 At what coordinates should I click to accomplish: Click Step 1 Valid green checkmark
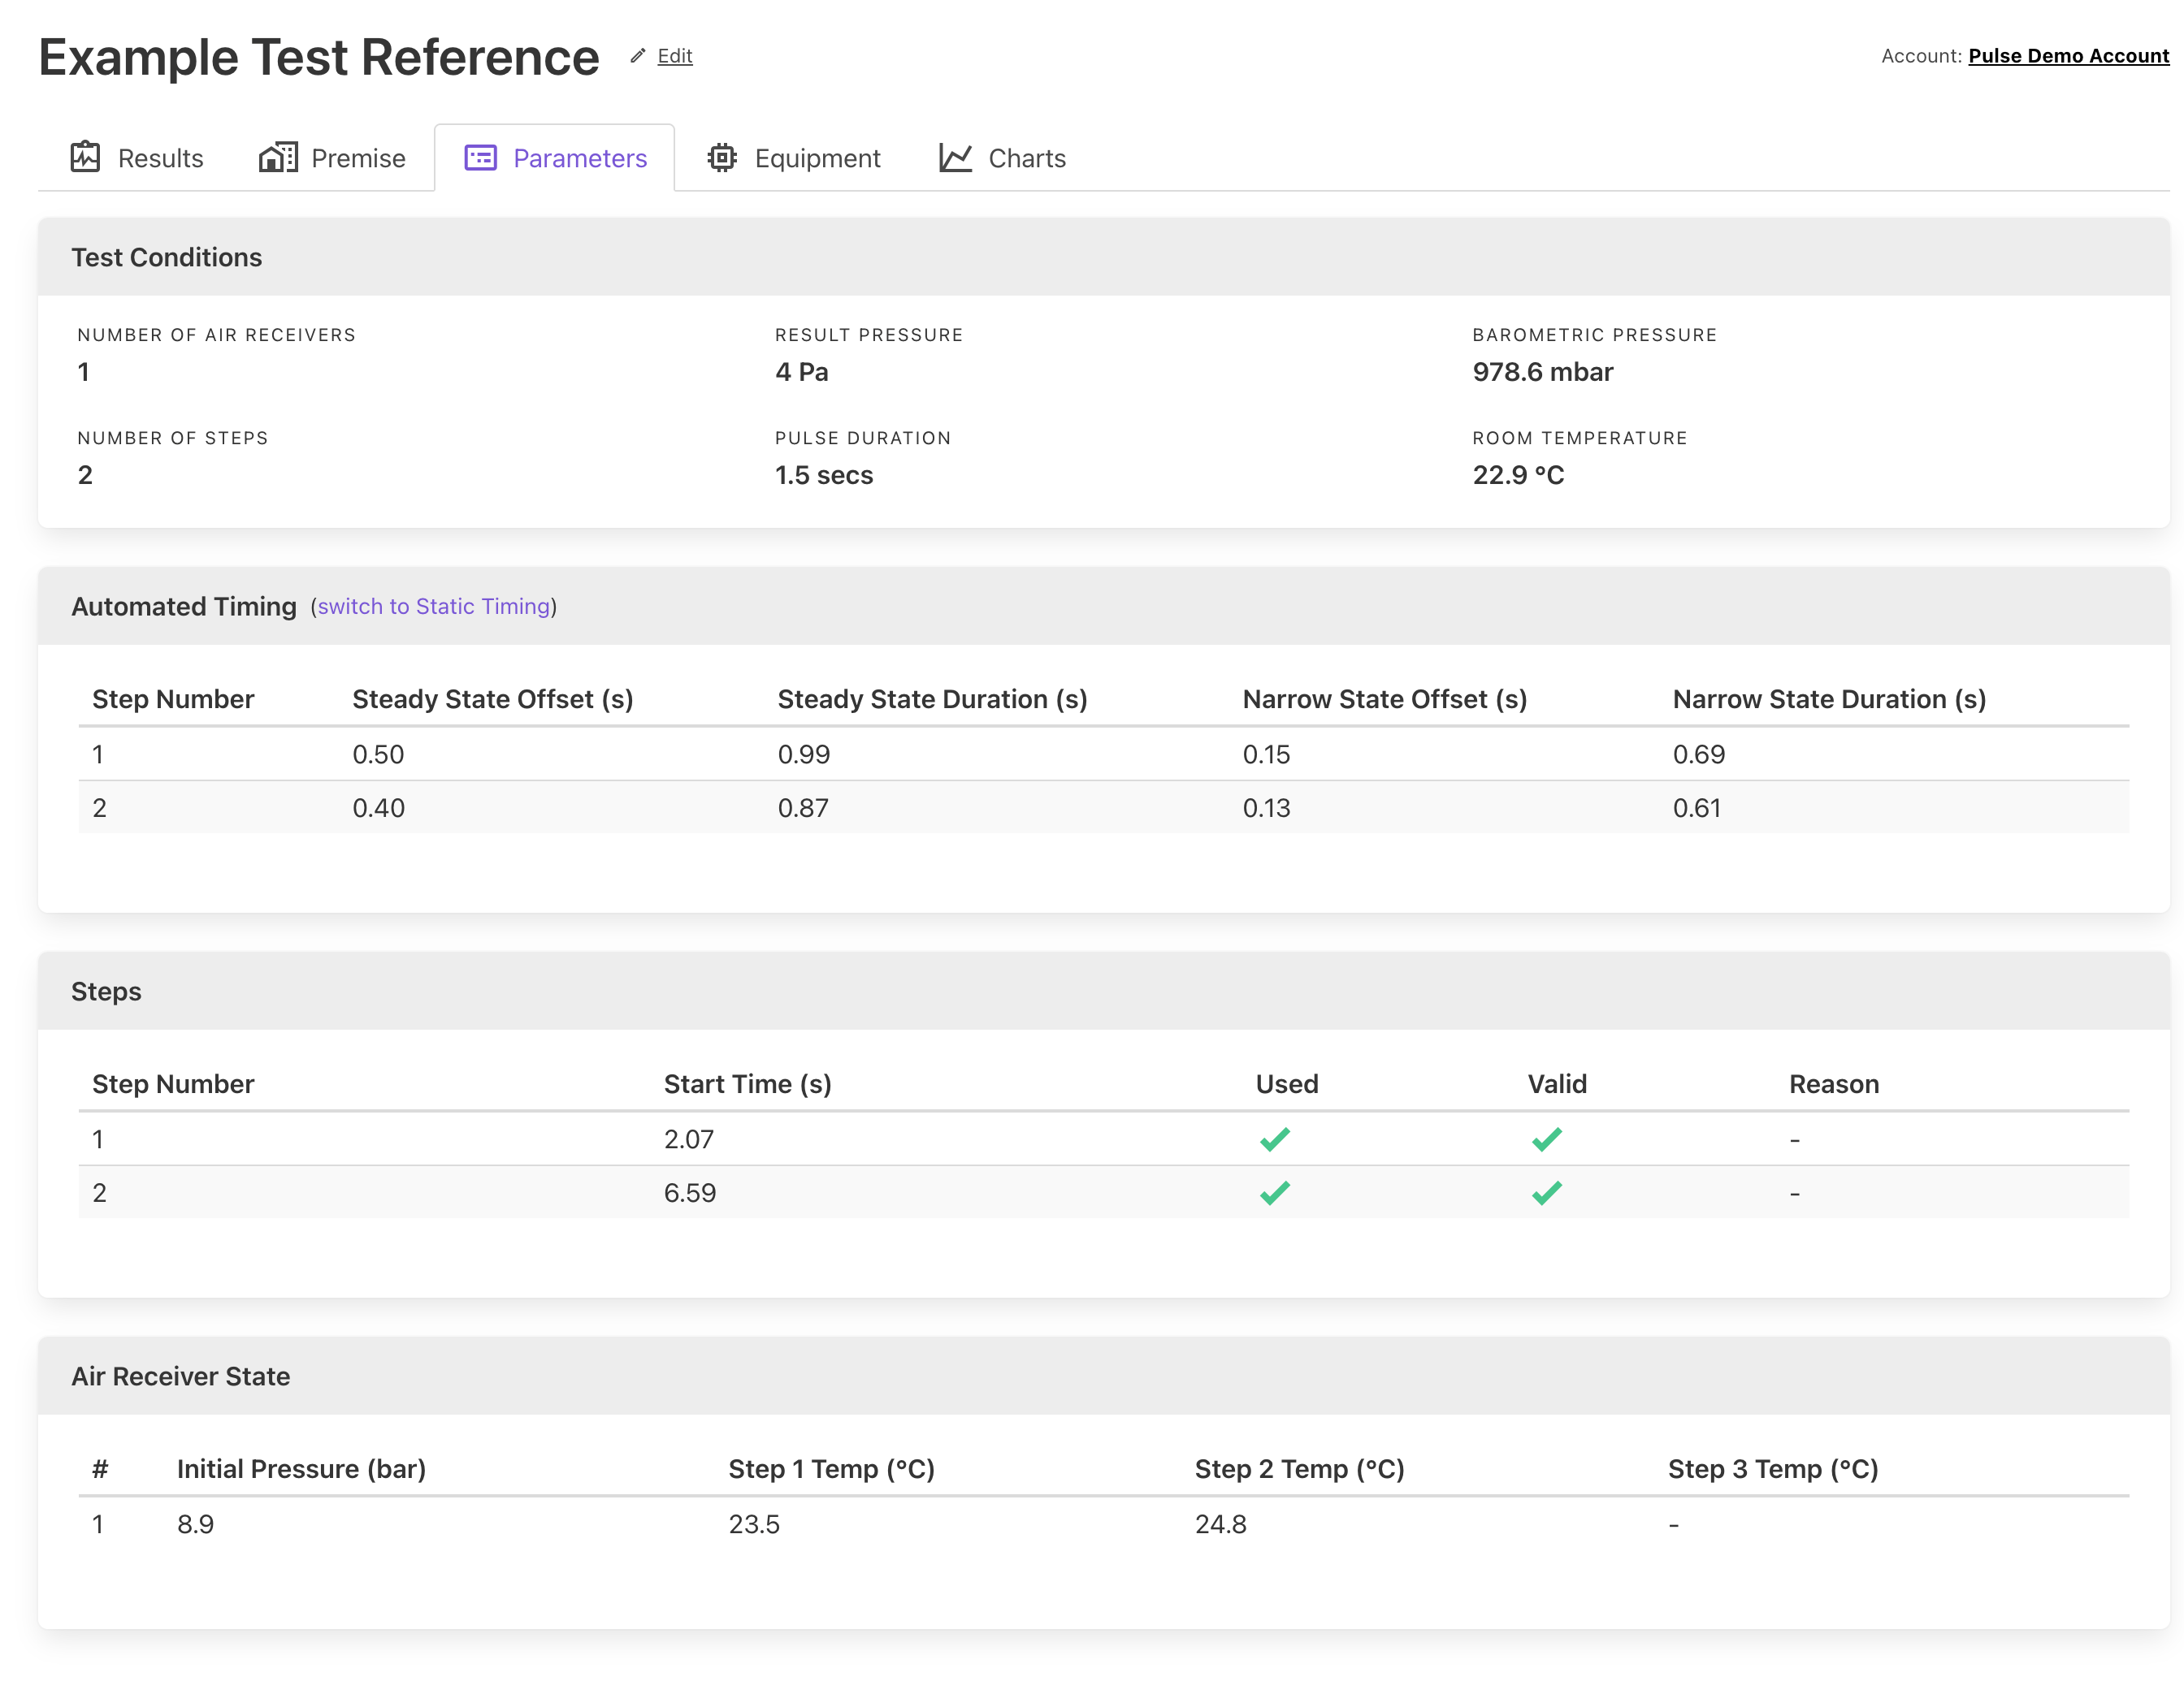1546,1139
